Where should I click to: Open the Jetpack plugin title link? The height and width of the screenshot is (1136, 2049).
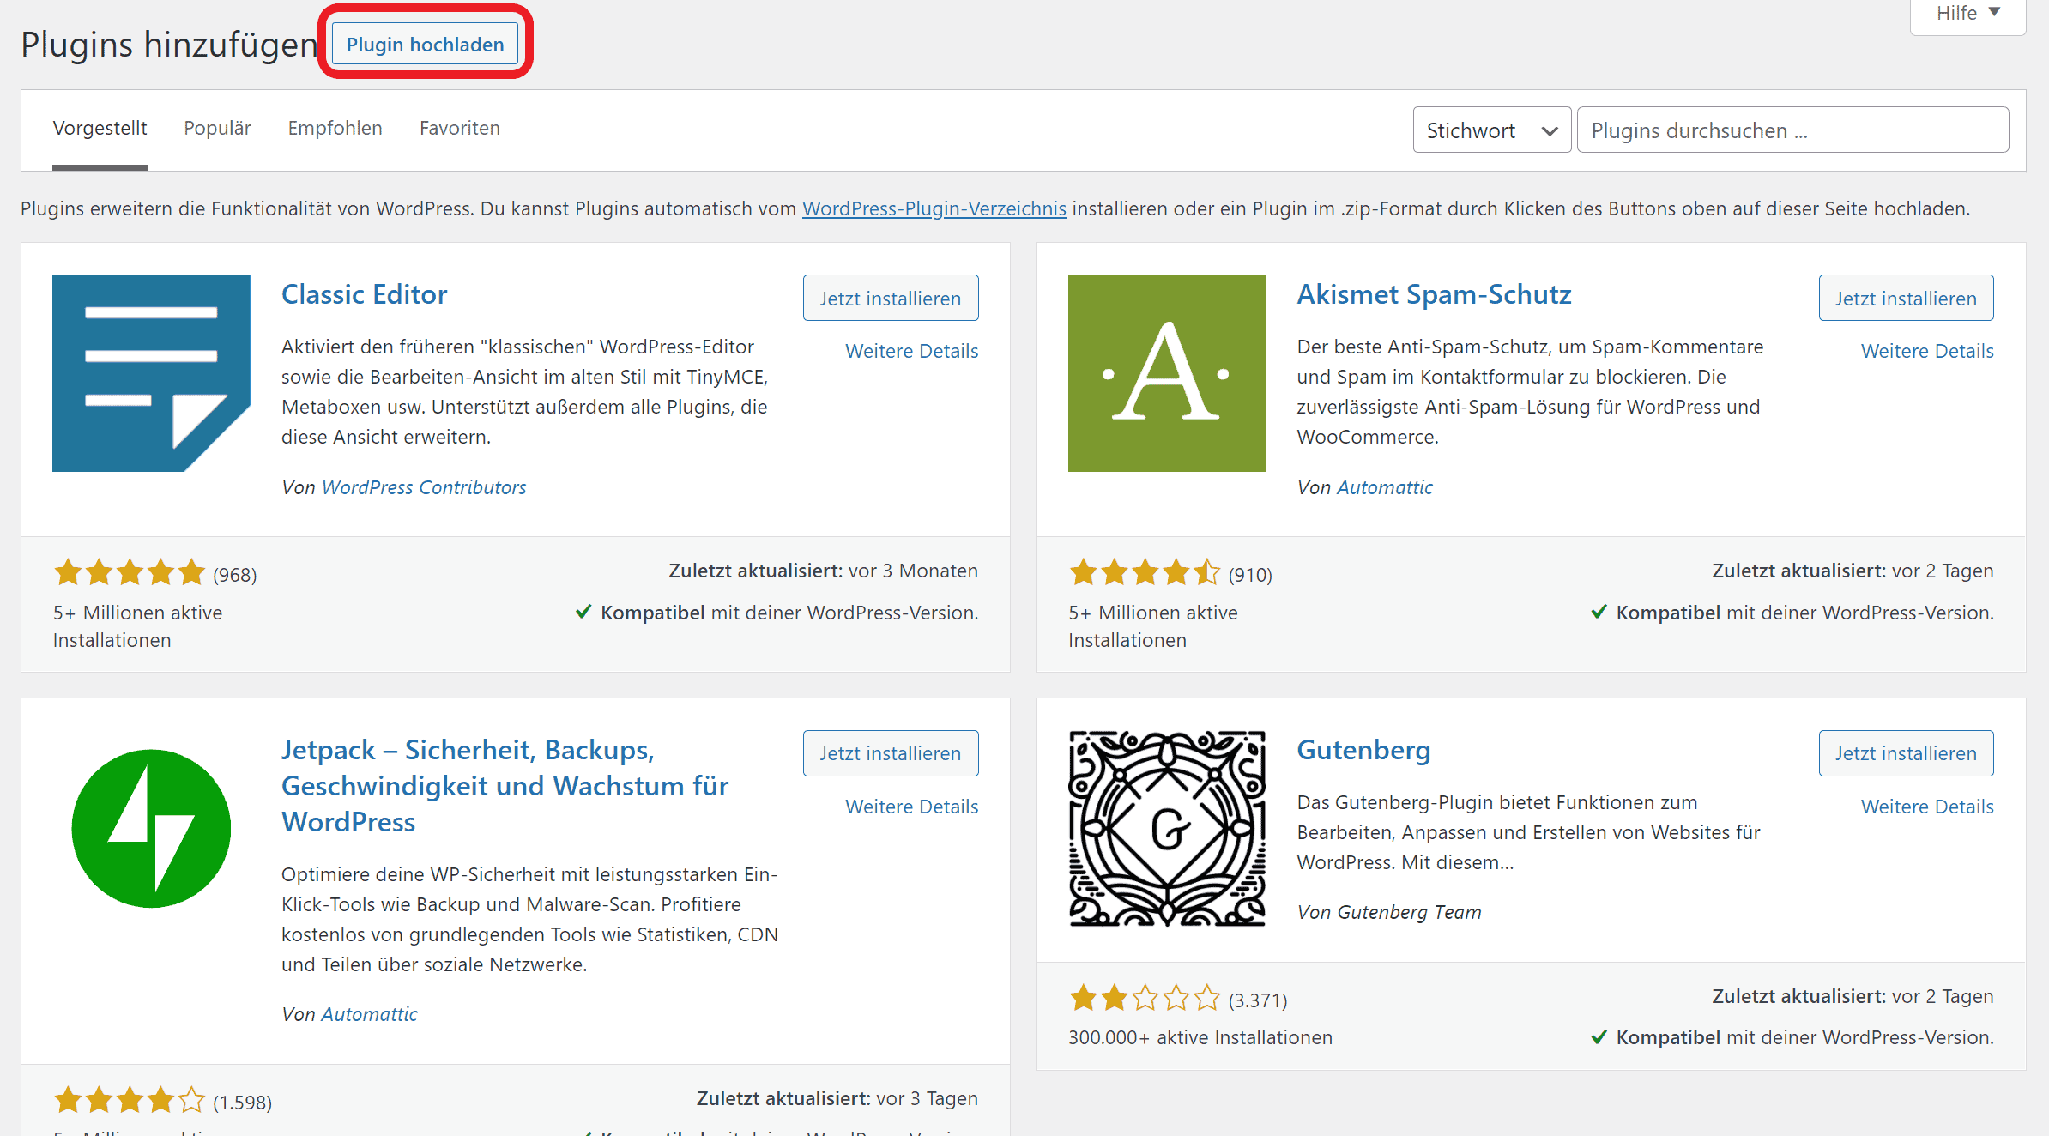[x=505, y=786]
